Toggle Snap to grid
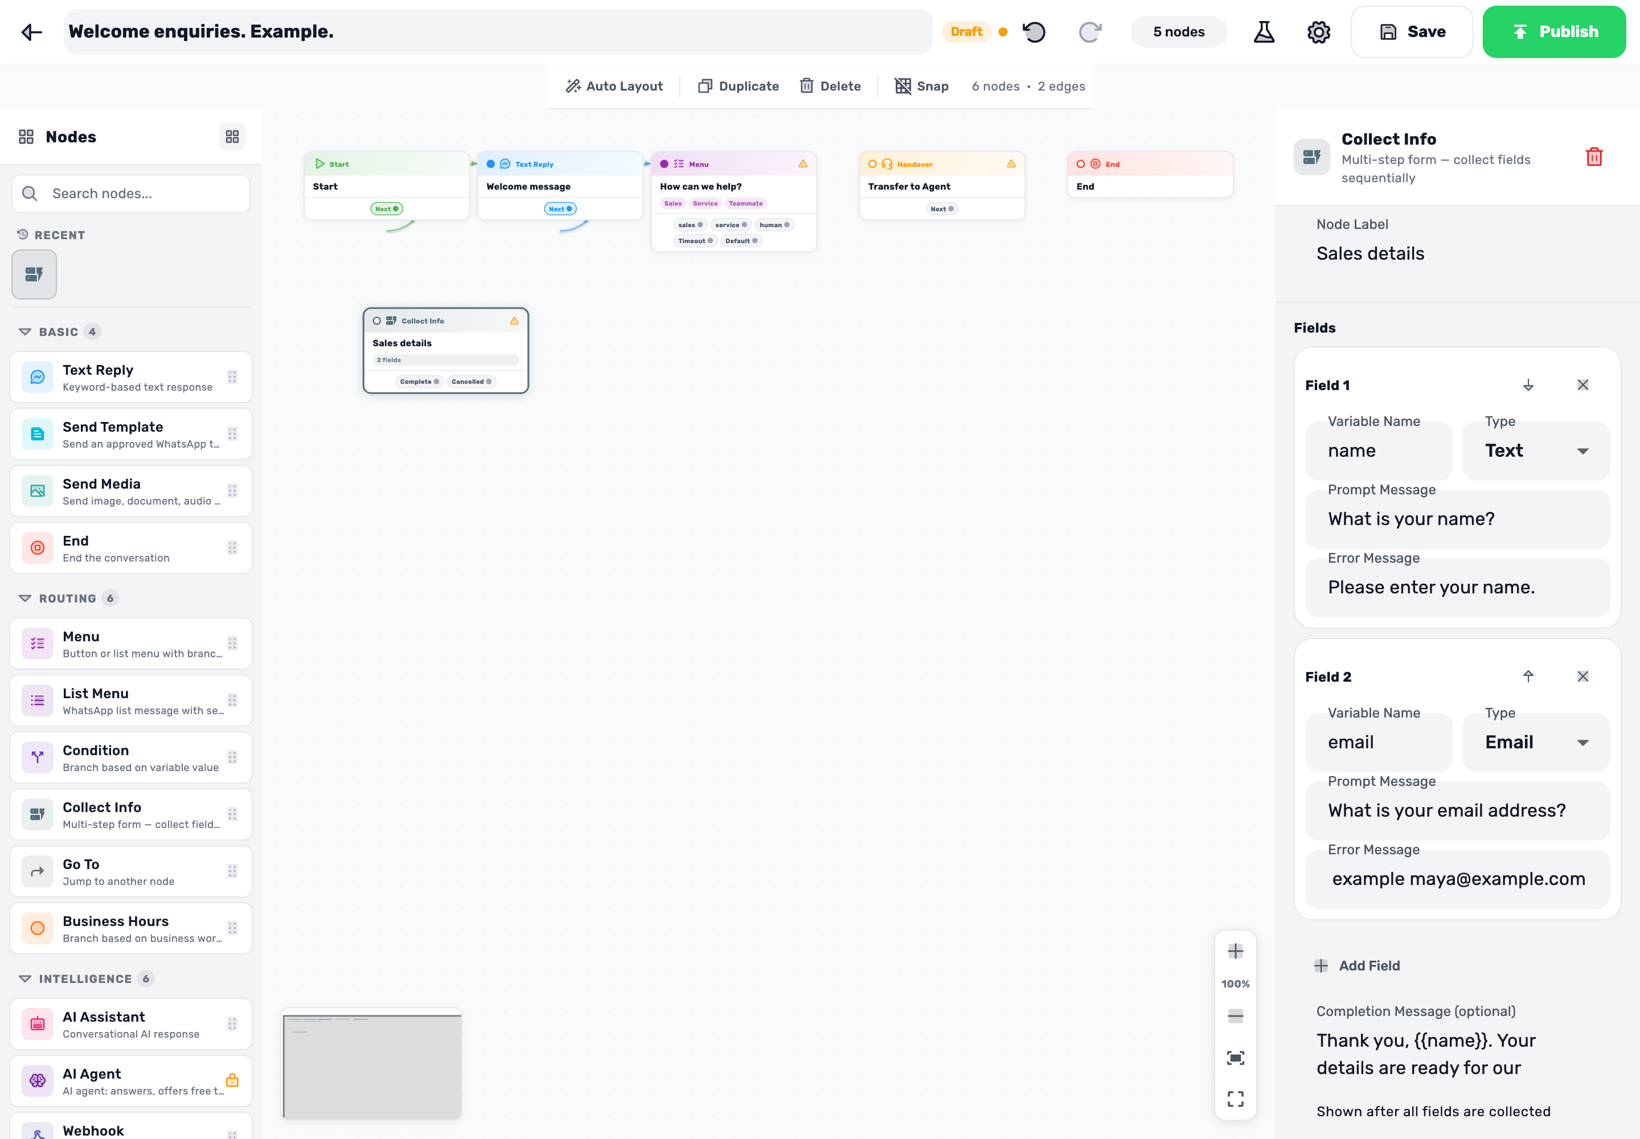 (x=921, y=87)
